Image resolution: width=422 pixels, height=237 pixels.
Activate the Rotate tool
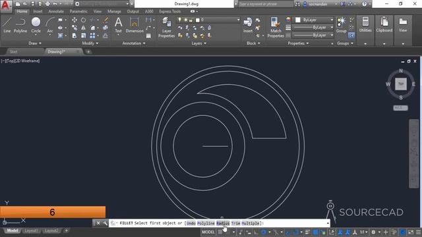click(x=84, y=20)
